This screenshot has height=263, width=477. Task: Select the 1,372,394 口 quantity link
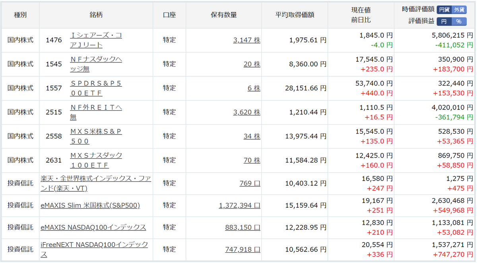240,205
